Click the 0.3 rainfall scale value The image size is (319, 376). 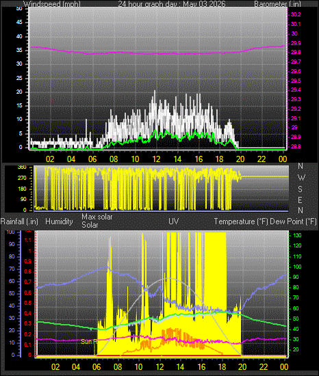[27, 324]
